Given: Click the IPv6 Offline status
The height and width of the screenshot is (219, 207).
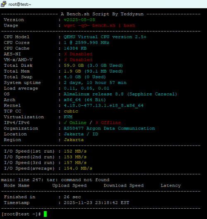Looking at the screenshot, I should [x=108, y=123].
